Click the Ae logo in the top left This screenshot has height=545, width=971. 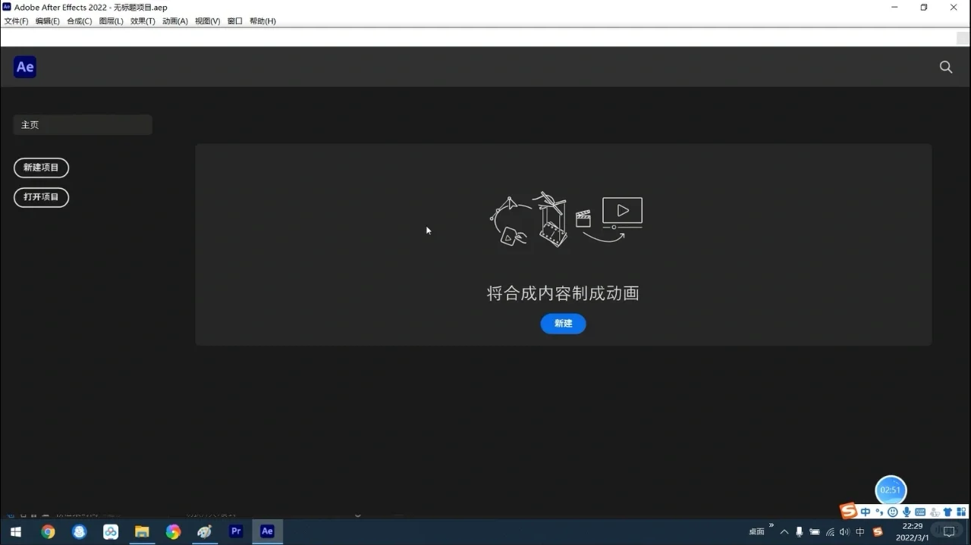[24, 67]
